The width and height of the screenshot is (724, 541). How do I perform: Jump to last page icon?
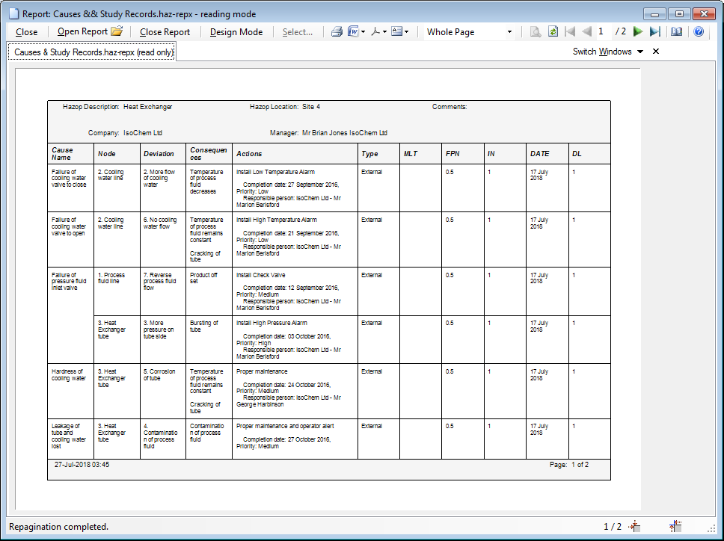click(655, 32)
